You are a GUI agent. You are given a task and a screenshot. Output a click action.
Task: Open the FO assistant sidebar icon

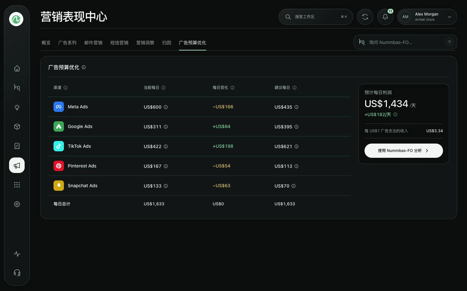point(17,88)
